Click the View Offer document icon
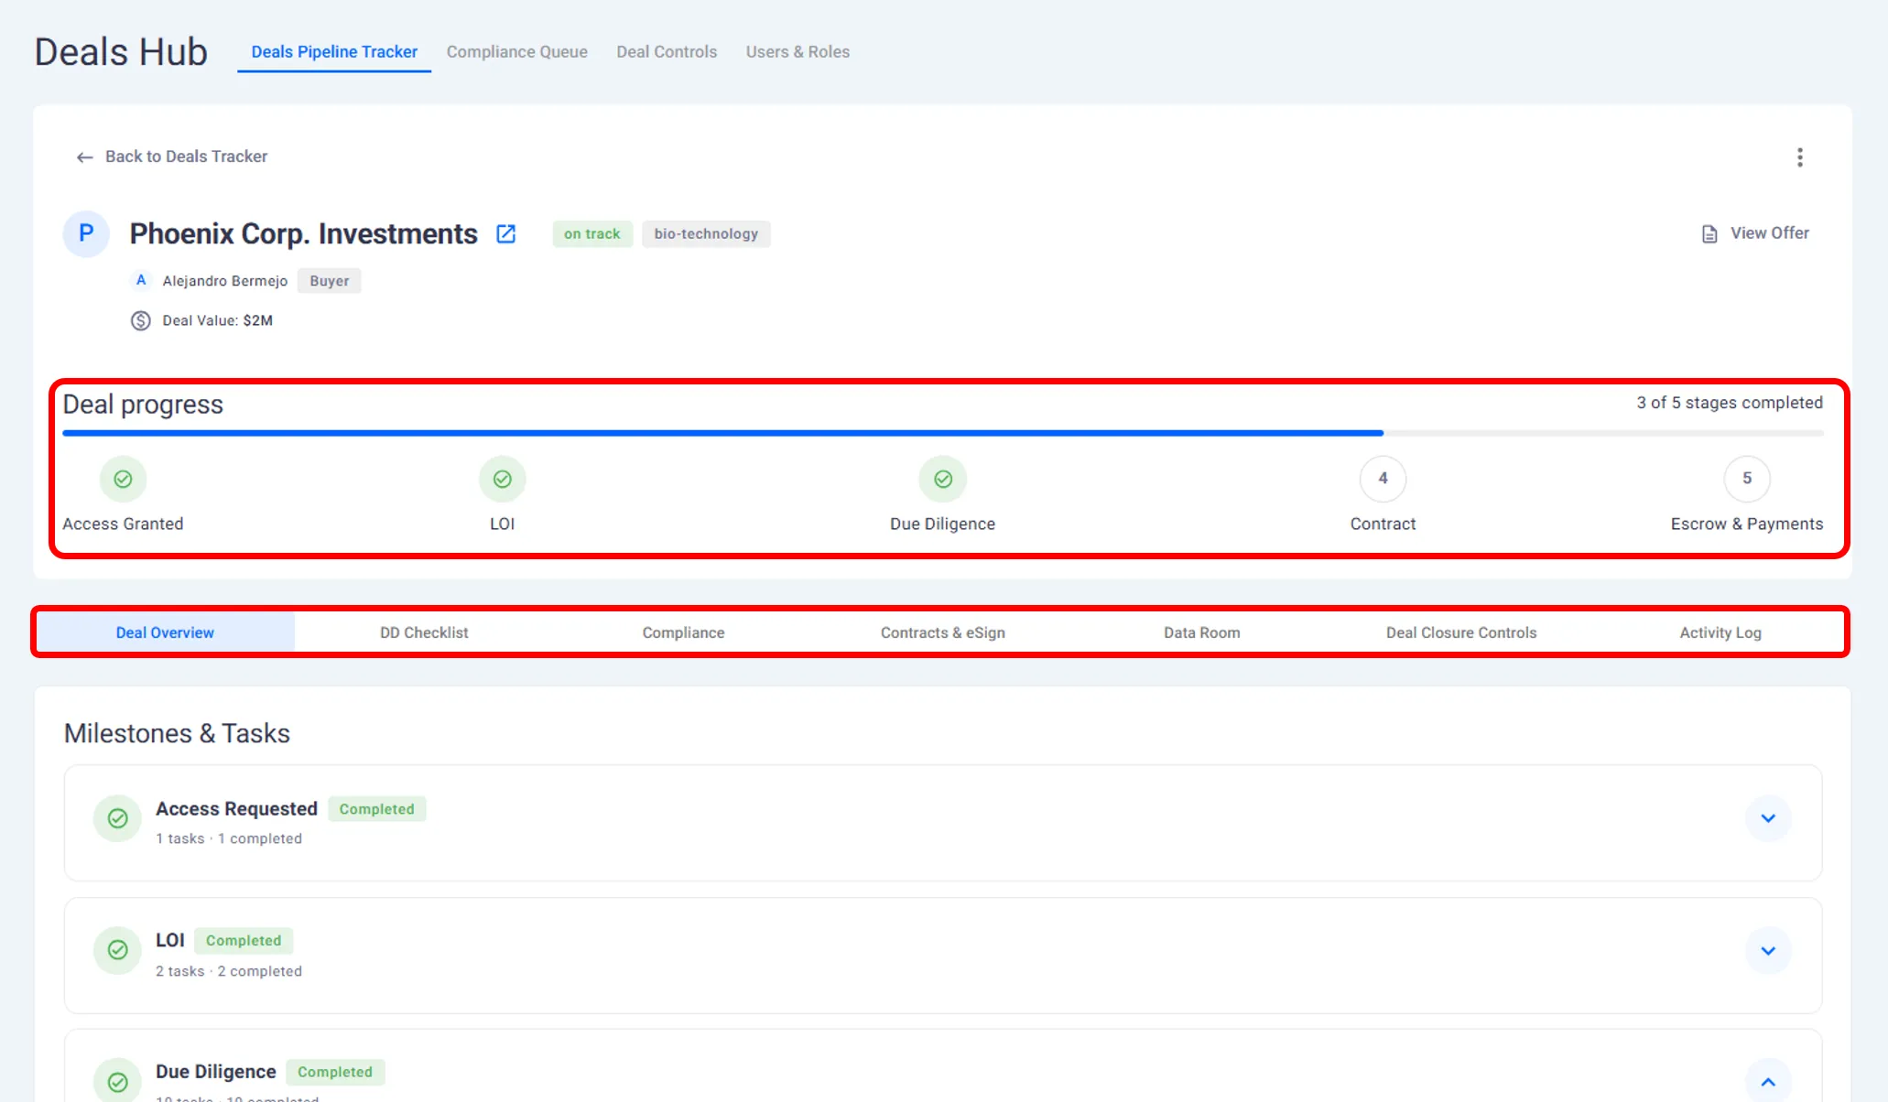 tap(1709, 234)
